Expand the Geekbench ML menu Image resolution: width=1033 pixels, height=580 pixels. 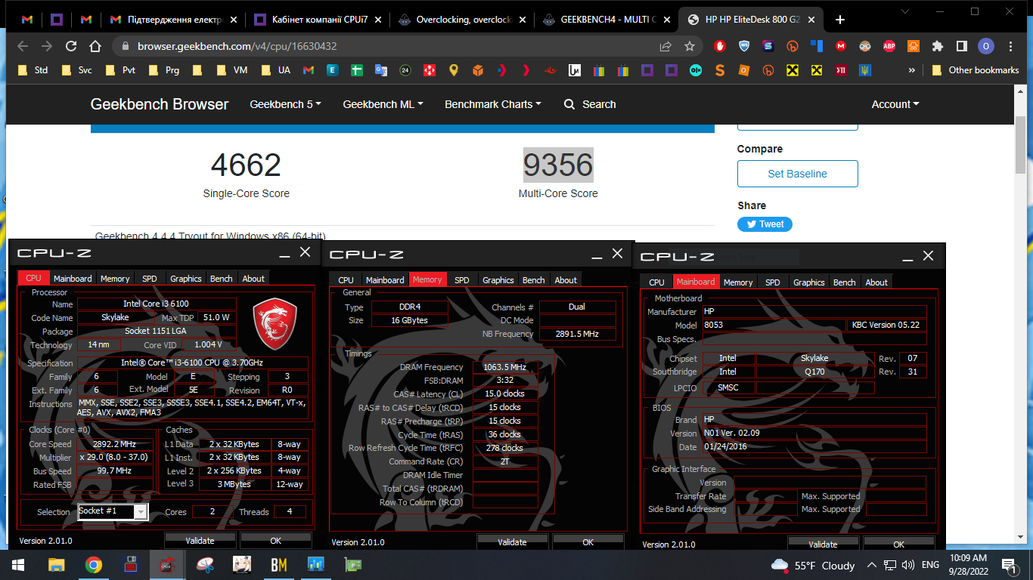[383, 104]
